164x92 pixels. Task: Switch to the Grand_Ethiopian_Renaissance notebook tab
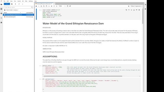tap(44, 4)
